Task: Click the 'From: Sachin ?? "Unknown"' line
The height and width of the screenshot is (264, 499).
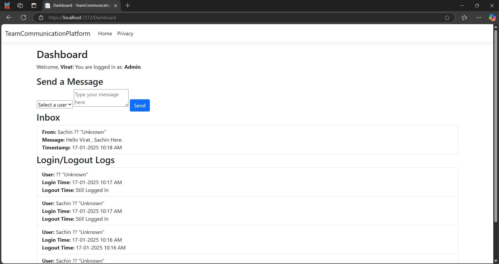Action: click(74, 132)
